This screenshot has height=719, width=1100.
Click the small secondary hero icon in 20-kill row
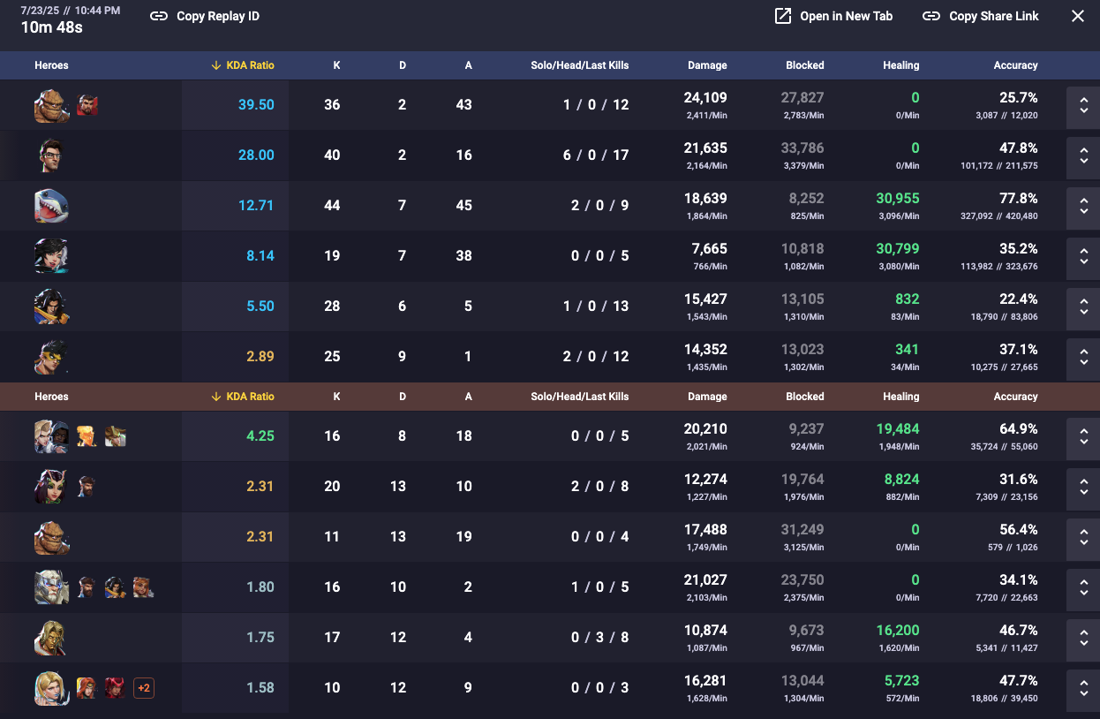pos(87,487)
